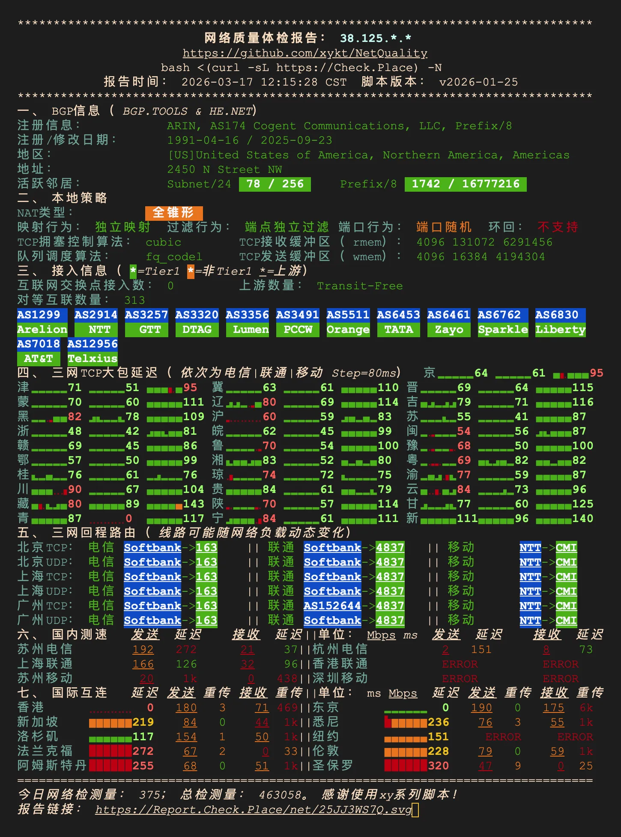Click CMI in the 广州UDP 移动 route
Viewport: 621px width, 837px height.
pyautogui.click(x=566, y=620)
